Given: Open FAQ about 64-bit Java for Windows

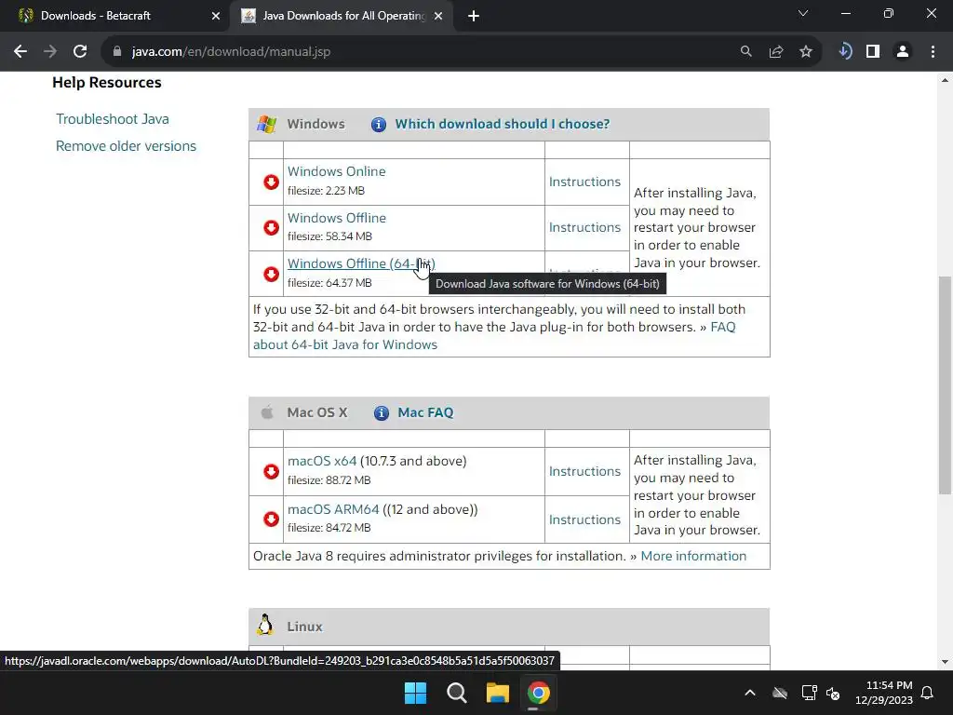Looking at the screenshot, I should point(344,344).
